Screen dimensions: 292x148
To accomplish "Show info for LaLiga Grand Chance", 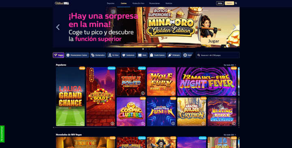I will coord(82,123).
